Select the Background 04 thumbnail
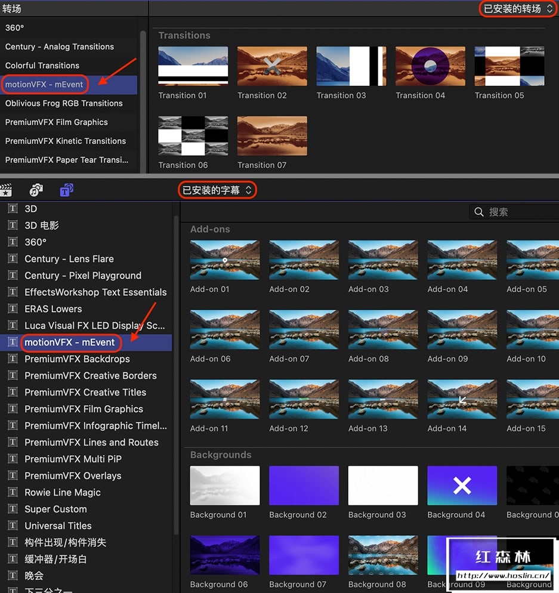 point(462,485)
